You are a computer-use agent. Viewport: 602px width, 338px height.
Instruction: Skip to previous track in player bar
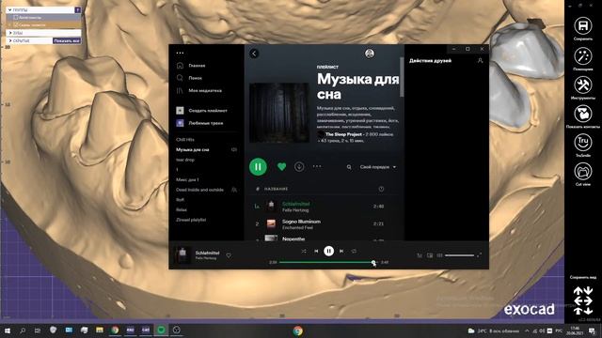[x=316, y=251]
